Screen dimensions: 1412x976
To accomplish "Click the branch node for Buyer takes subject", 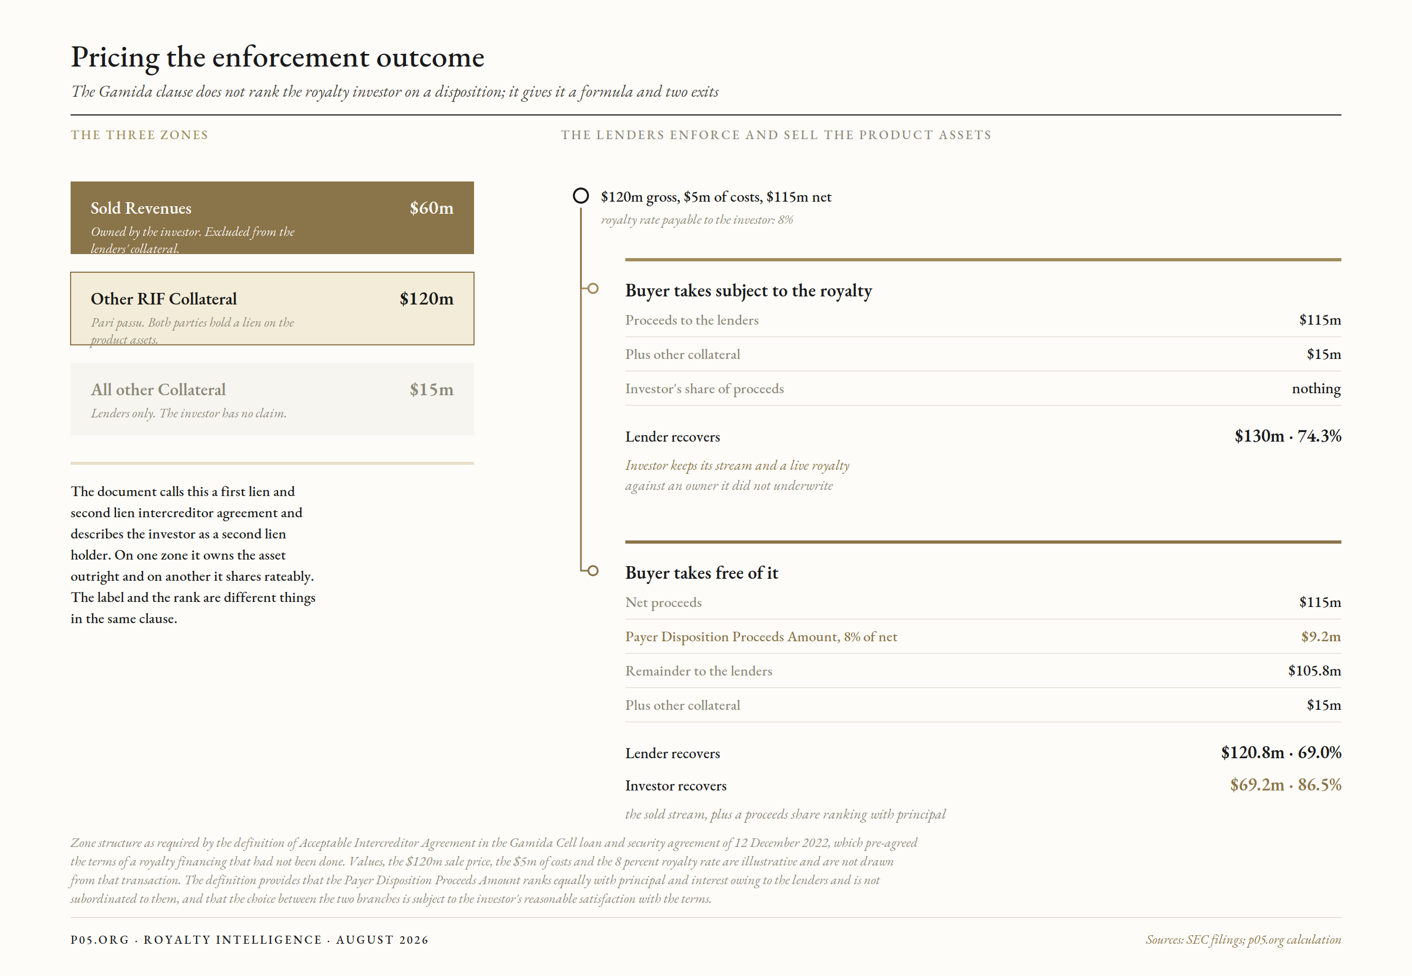I will coord(593,289).
